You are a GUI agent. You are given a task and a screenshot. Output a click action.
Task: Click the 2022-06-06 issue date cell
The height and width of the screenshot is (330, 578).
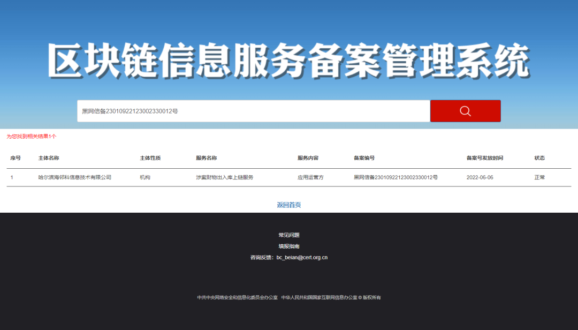pyautogui.click(x=480, y=177)
